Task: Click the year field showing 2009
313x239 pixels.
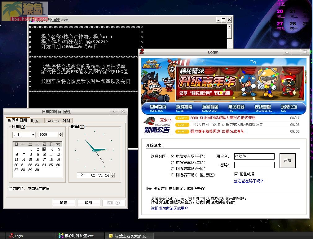Action: (49, 135)
